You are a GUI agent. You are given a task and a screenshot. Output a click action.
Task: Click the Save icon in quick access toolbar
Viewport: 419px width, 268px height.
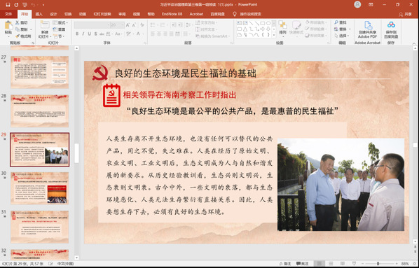[x=8, y=4]
